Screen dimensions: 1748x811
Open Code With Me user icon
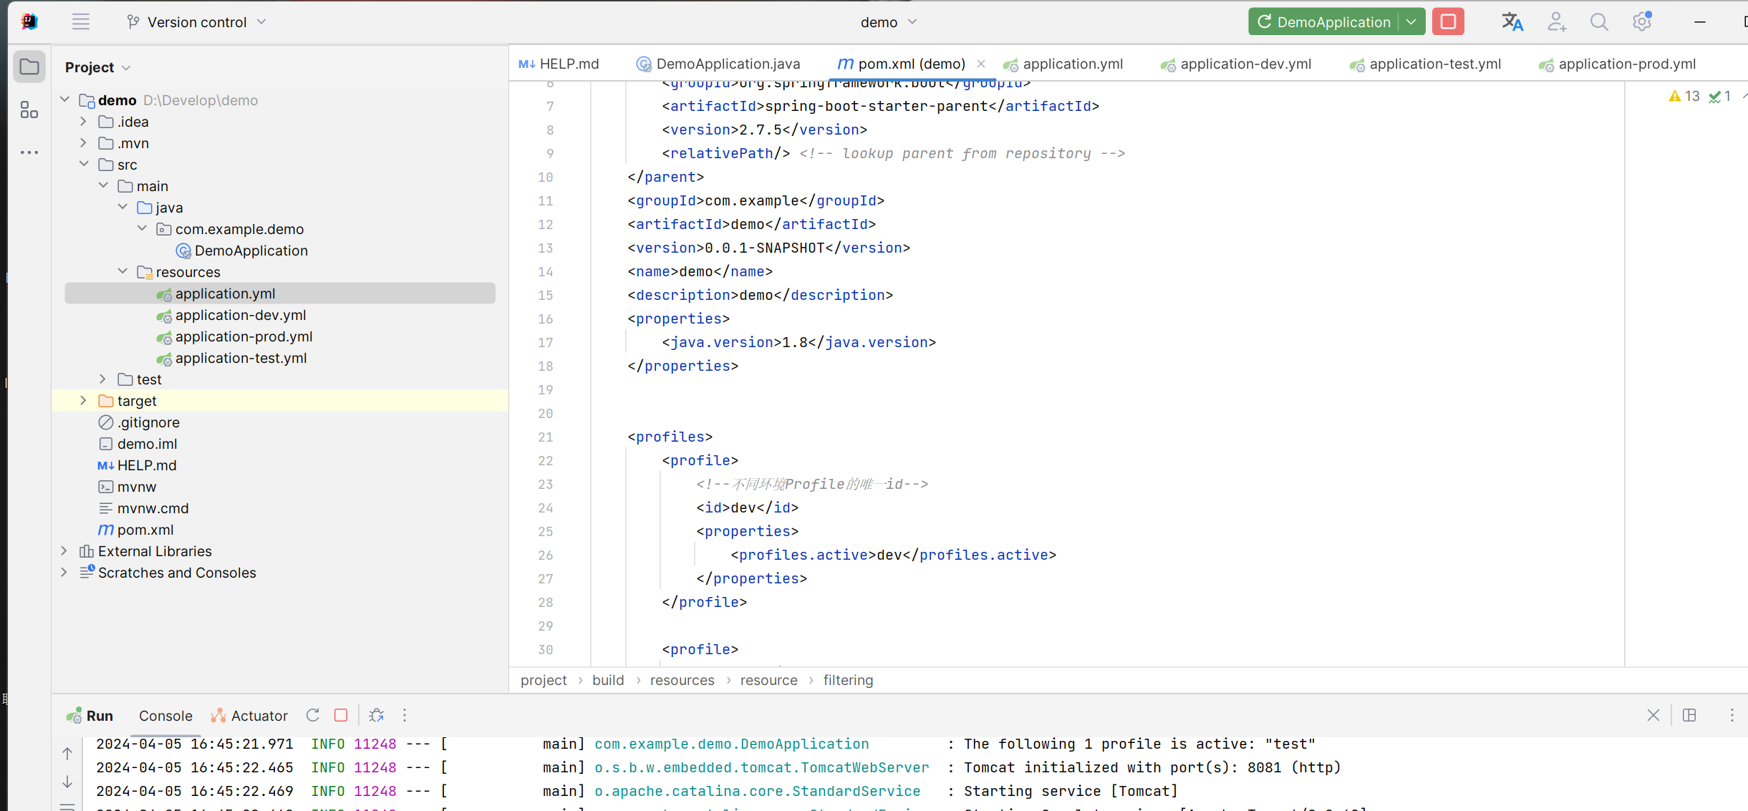pos(1556,22)
